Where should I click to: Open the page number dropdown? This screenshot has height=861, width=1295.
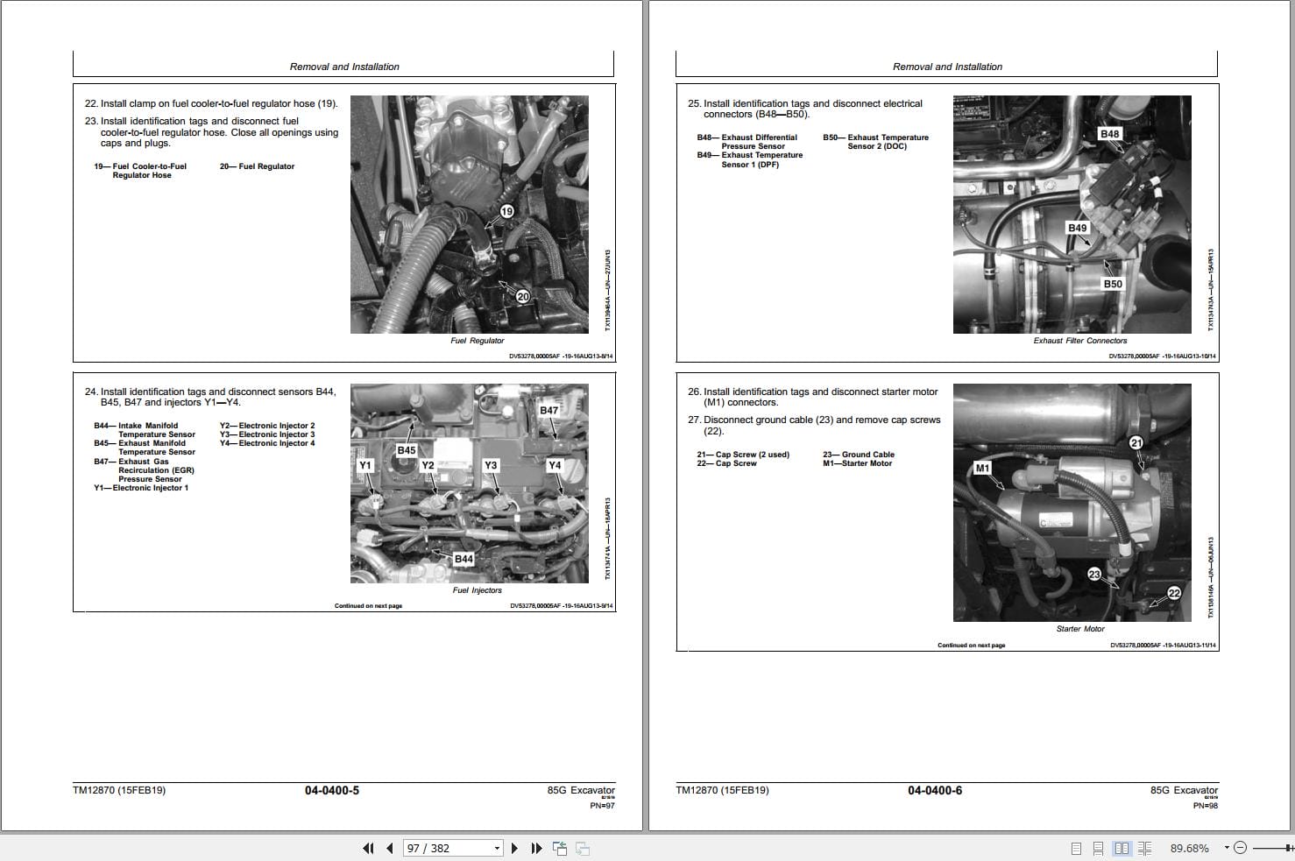click(x=497, y=848)
